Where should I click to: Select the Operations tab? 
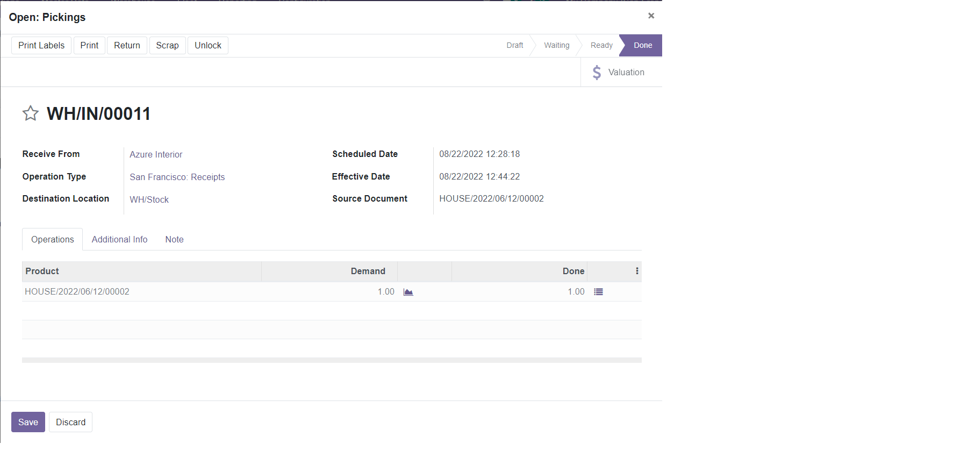pos(53,240)
